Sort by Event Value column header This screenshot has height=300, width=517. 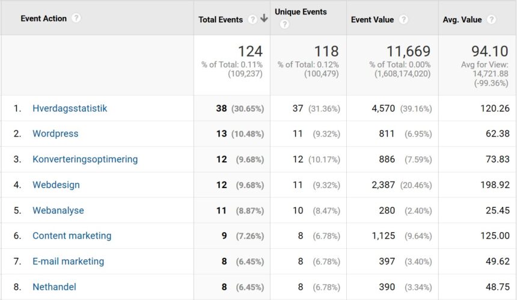click(x=373, y=19)
